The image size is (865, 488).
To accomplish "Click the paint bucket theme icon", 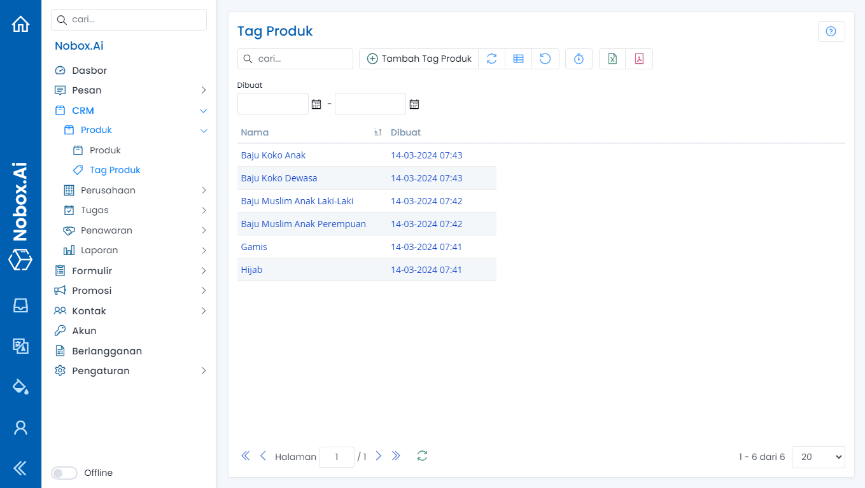I will 20,386.
